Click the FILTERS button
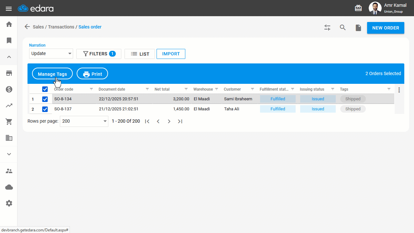The image size is (414, 233). click(99, 54)
